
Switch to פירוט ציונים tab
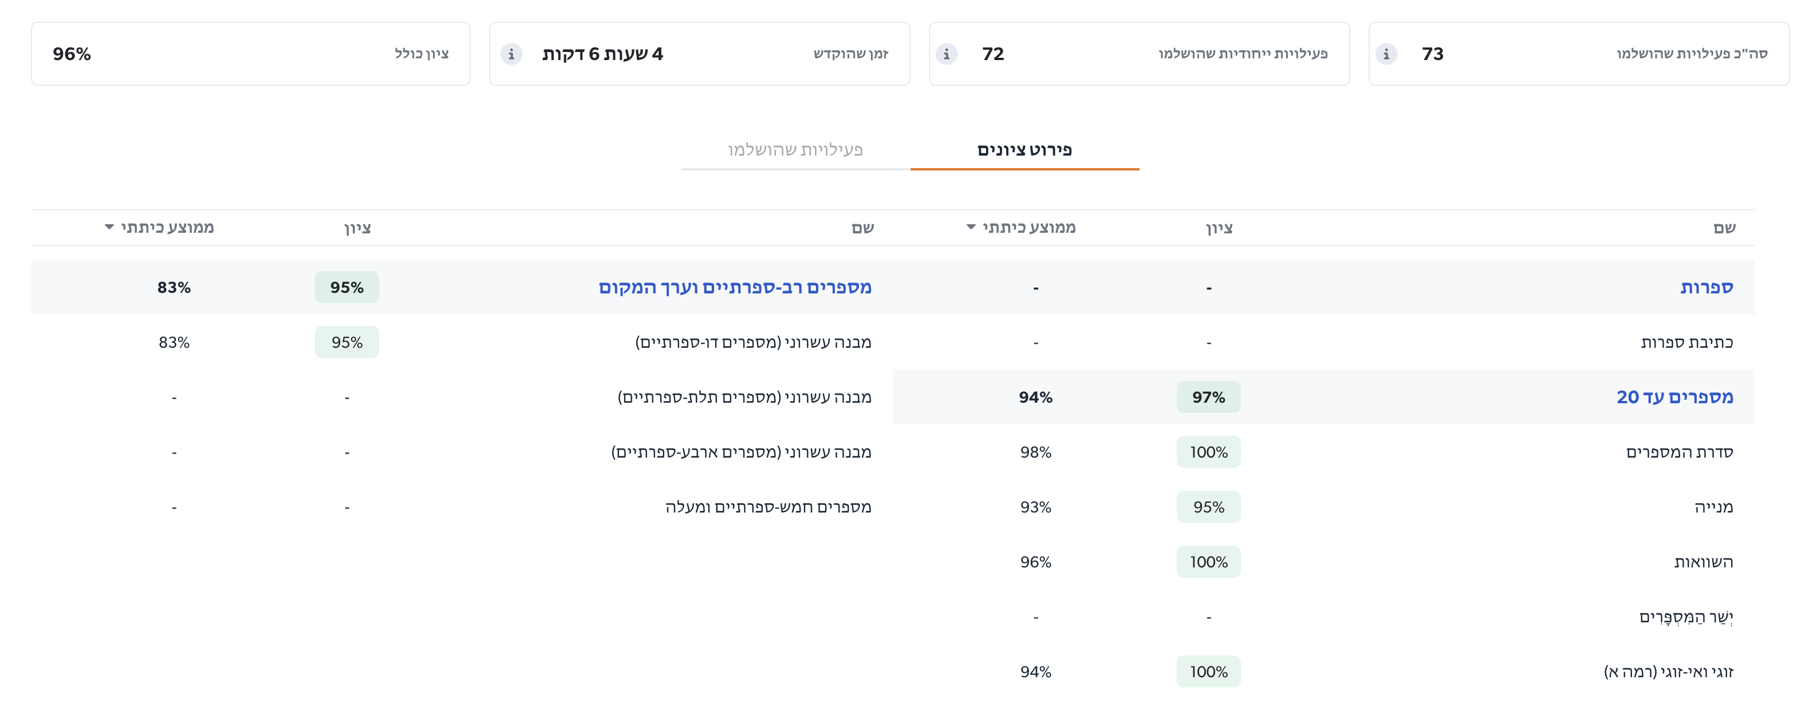(1024, 150)
